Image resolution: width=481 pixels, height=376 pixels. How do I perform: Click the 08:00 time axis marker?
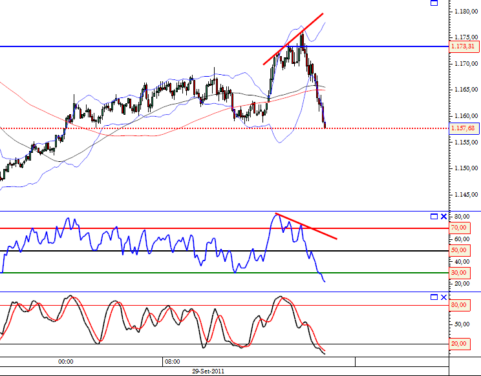[x=173, y=362]
